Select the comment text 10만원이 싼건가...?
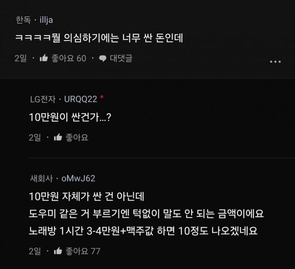The height and width of the screenshot is (269, 295). (70, 117)
